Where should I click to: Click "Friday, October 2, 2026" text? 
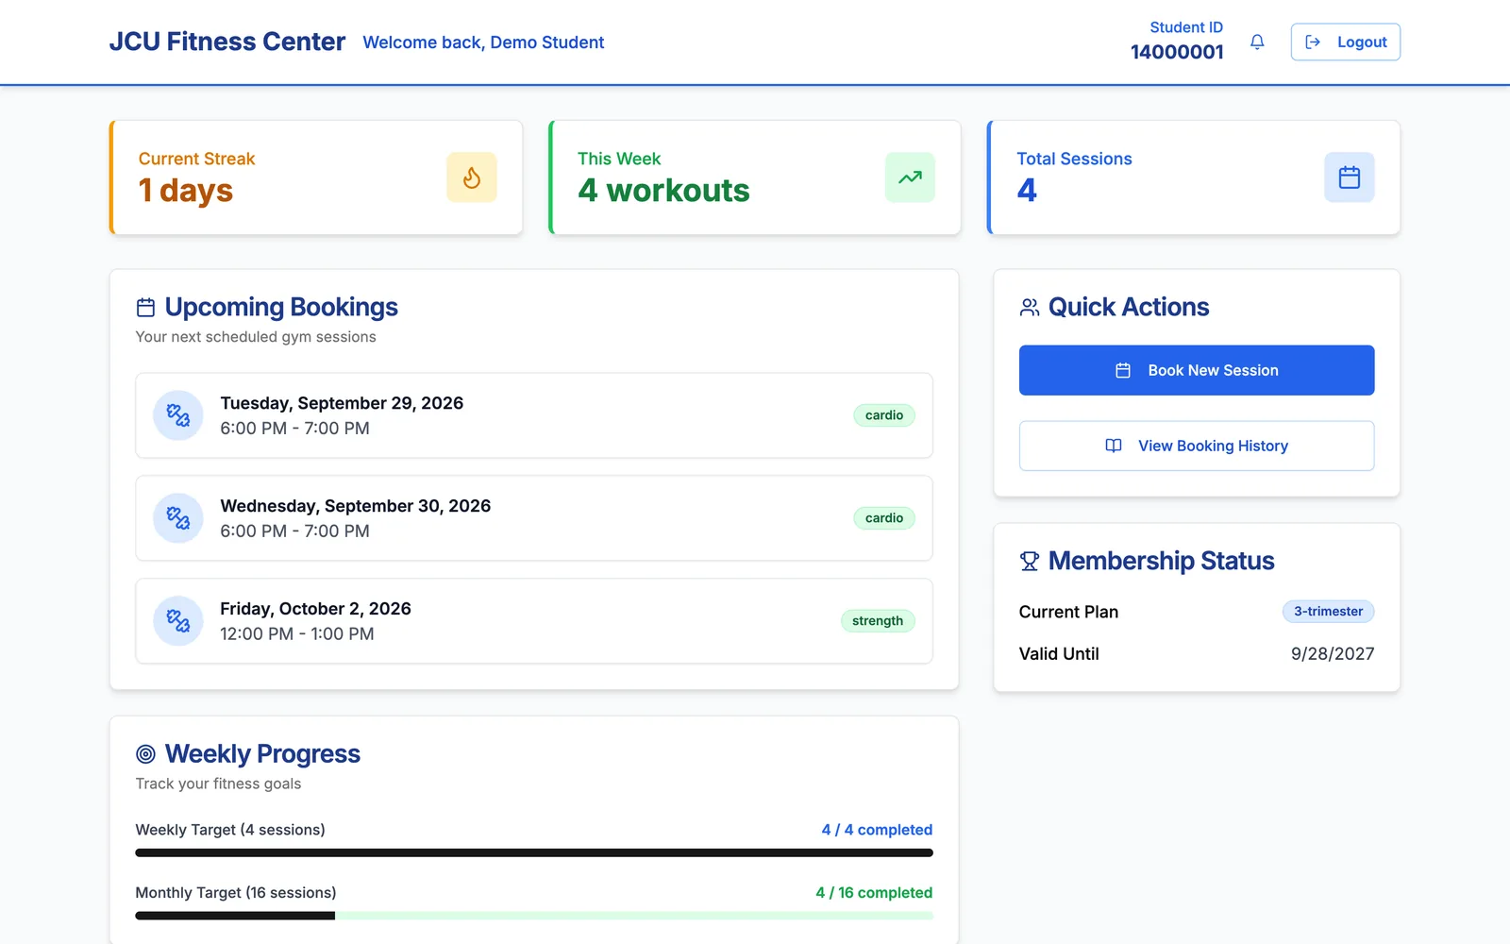[315, 609]
